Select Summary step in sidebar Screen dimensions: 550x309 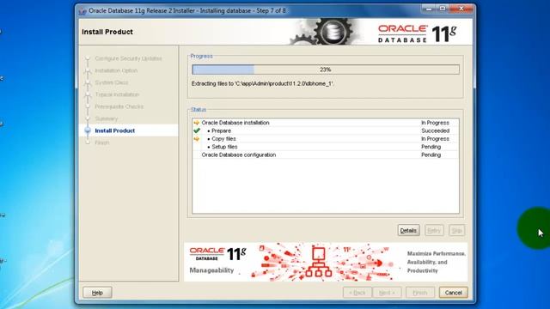(107, 118)
